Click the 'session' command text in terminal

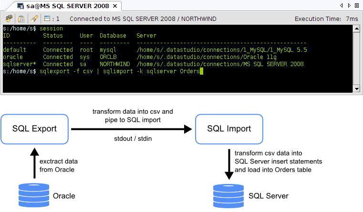click(x=51, y=29)
